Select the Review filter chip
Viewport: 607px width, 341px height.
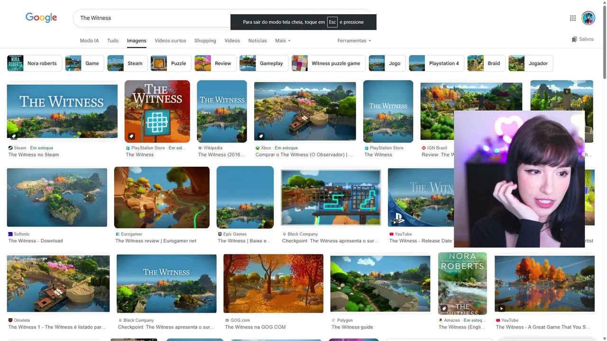point(216,63)
